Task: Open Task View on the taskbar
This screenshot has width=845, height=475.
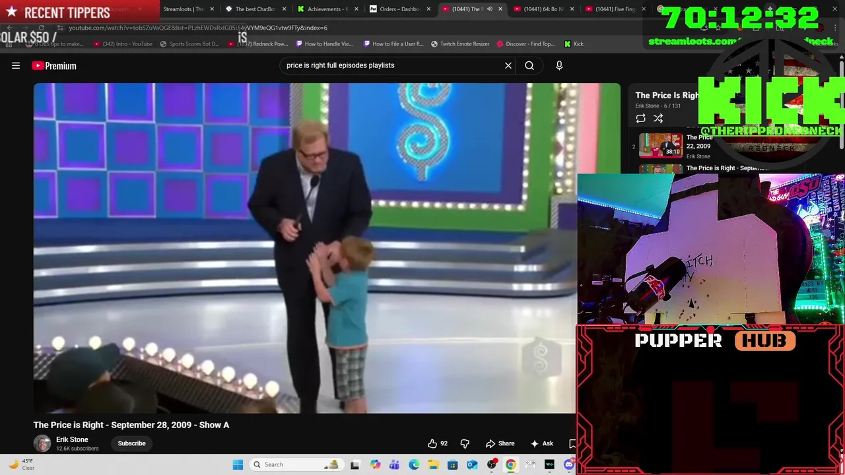Action: (355, 464)
